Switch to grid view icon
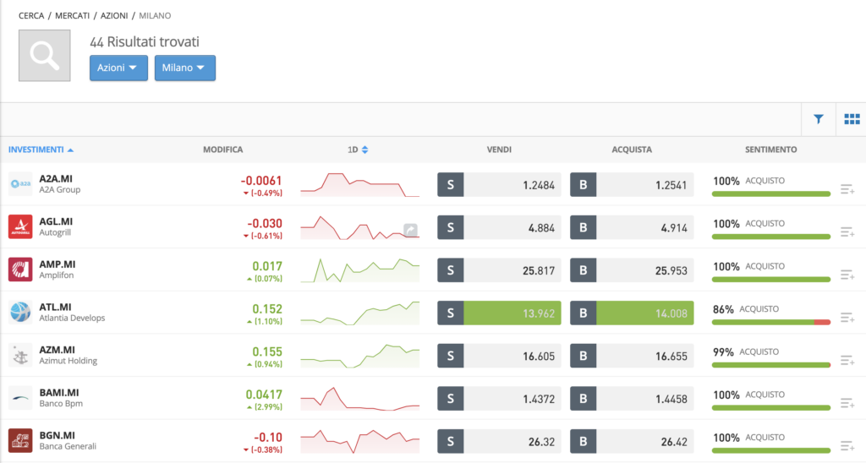The image size is (866, 463). click(x=852, y=118)
